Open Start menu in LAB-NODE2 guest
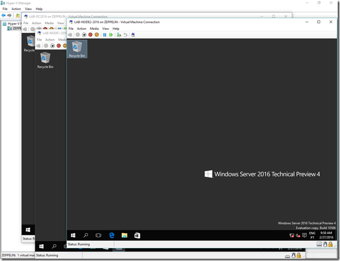340x261 pixels. pyautogui.click(x=73, y=235)
